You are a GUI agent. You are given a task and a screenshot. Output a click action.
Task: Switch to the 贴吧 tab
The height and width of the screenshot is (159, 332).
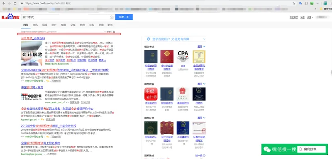click(x=82, y=25)
